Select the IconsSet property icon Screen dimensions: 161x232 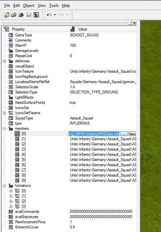tap(11, 108)
